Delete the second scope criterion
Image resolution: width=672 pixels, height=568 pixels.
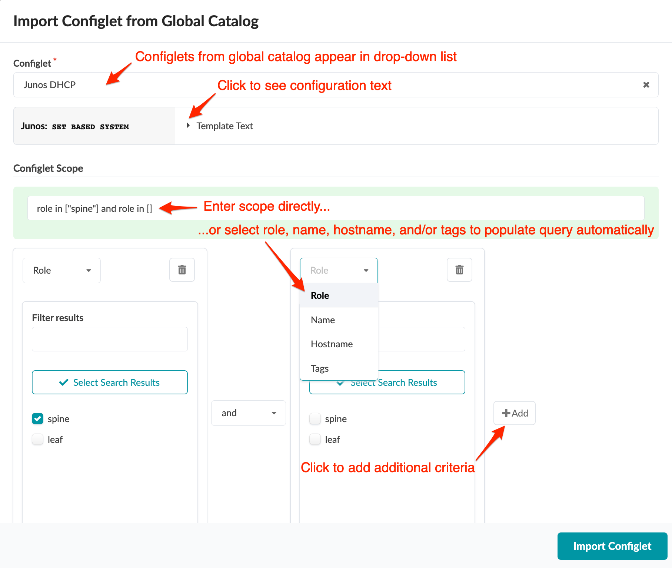click(x=459, y=270)
